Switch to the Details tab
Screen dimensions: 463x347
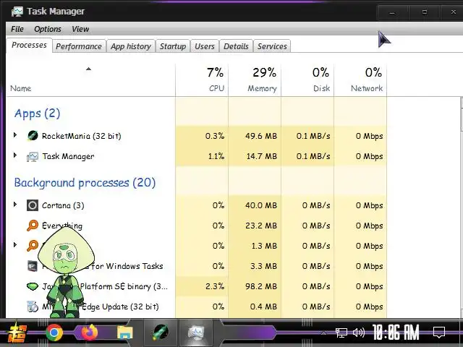pyautogui.click(x=236, y=46)
